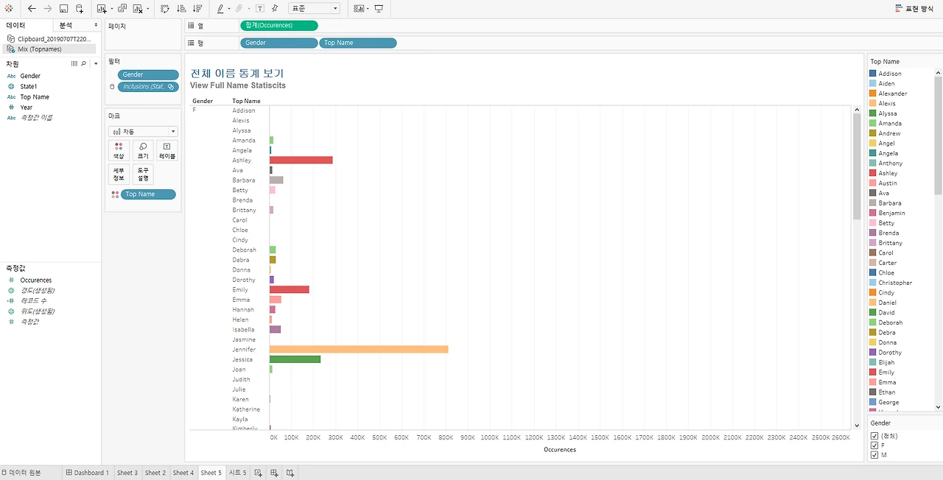Screen dimensions: 943x480
Task: Expand new worksheet dropdown arrow
Action: pyautogui.click(x=111, y=9)
